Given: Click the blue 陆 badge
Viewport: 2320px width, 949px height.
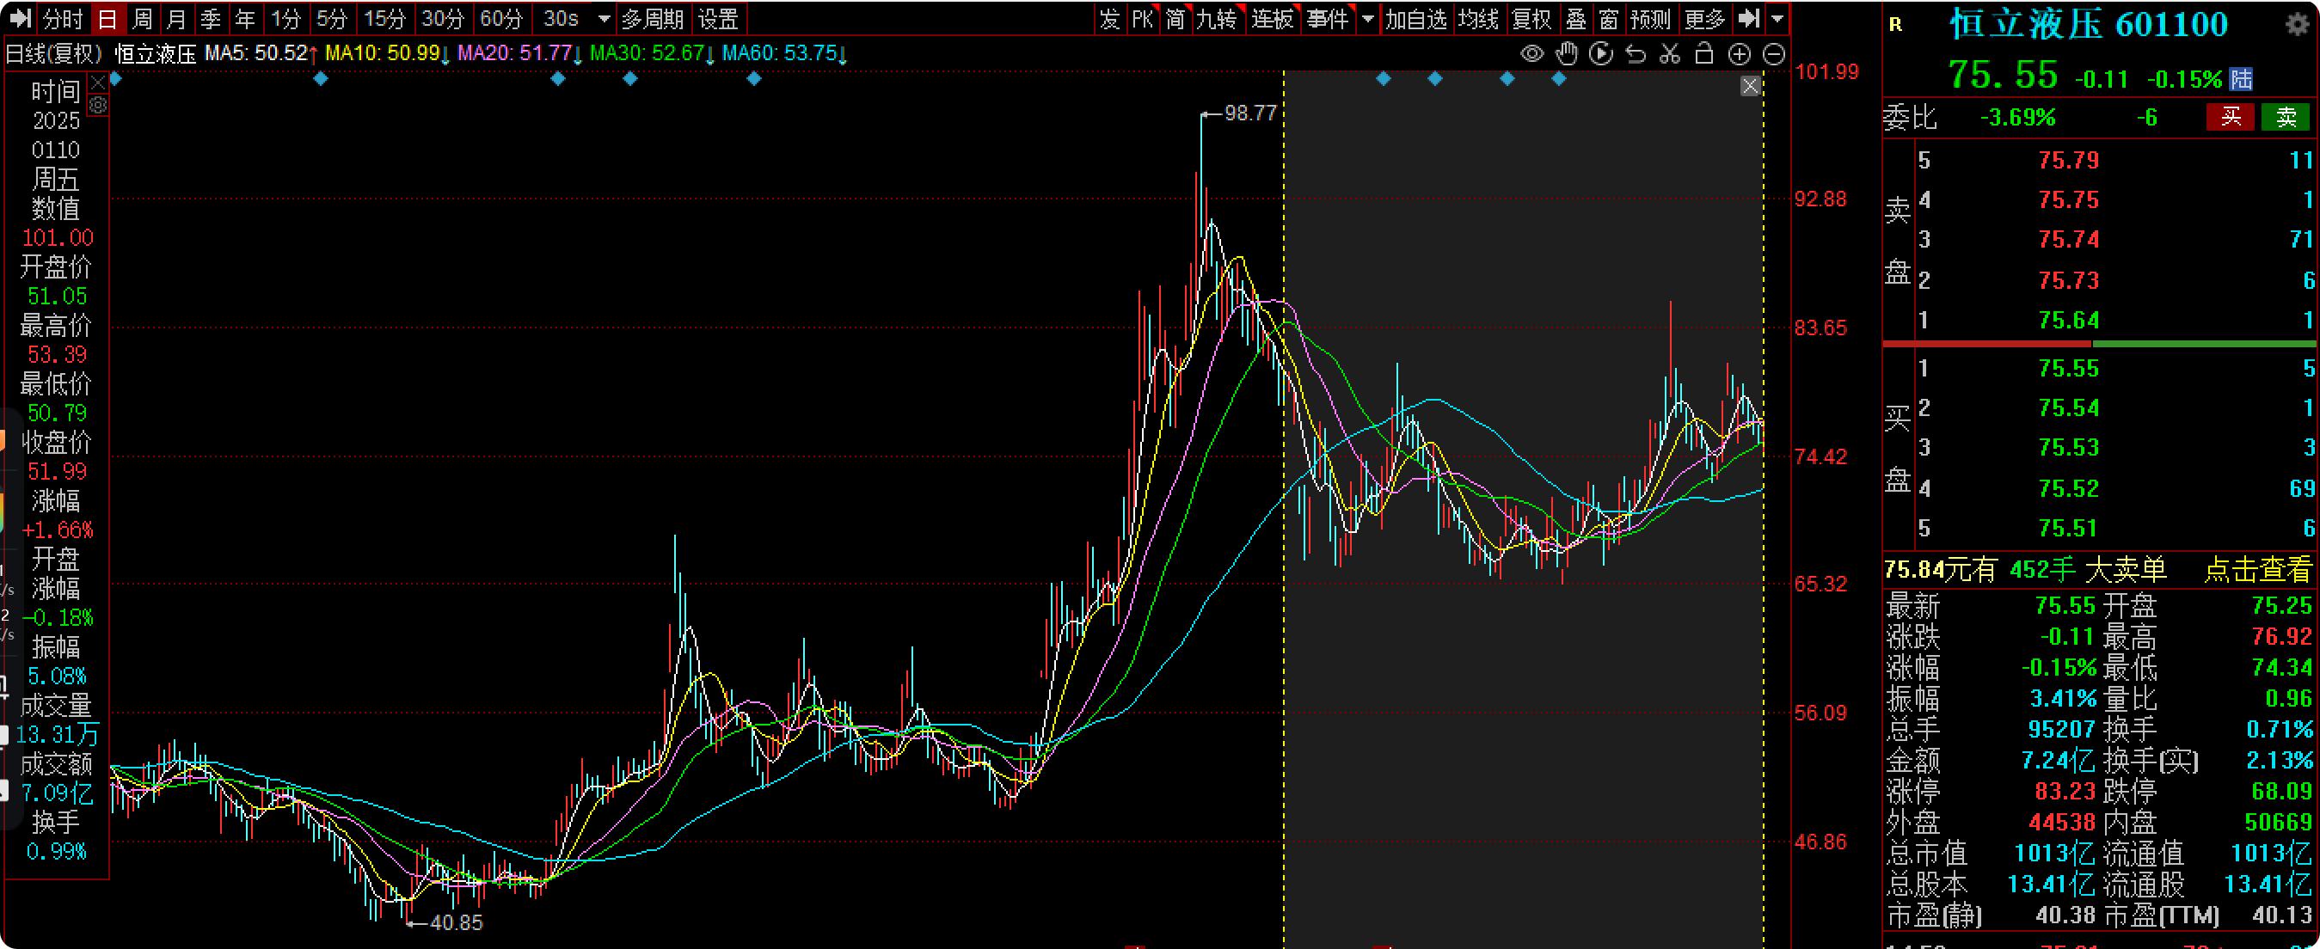Looking at the screenshot, I should [x=2242, y=79].
